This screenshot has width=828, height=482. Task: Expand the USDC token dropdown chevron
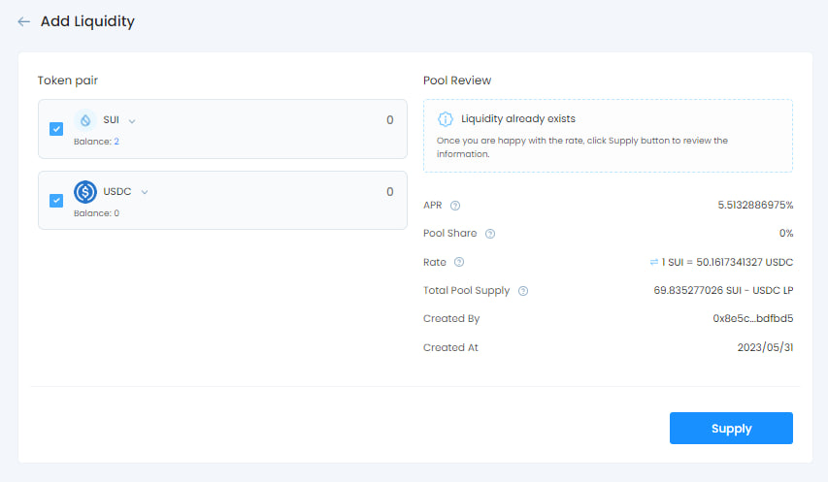145,192
